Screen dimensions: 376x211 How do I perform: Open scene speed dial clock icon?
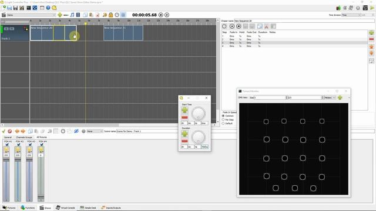(63, 131)
